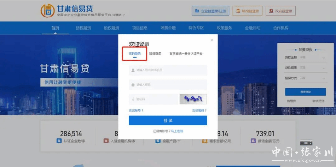This screenshot has height=167, width=336.
Task: Close the 欢迎登录 login dialog
Action: tap(212, 40)
